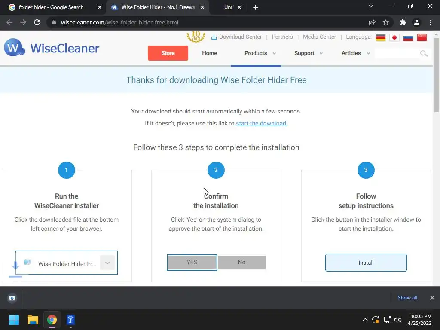The width and height of the screenshot is (440, 330).
Task: Go to the Home page
Action: click(210, 53)
